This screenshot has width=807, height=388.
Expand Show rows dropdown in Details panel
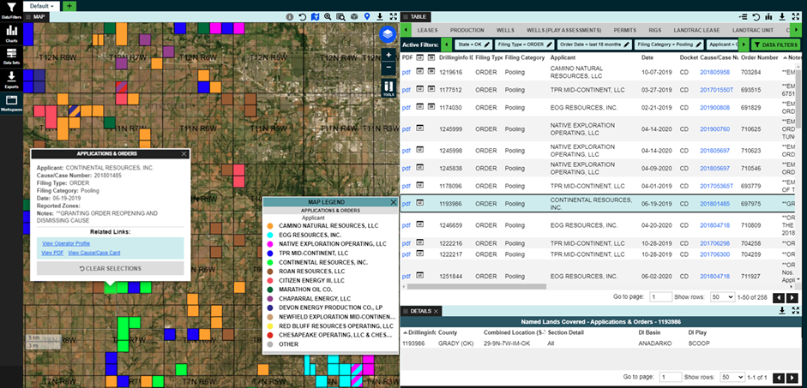click(x=732, y=377)
